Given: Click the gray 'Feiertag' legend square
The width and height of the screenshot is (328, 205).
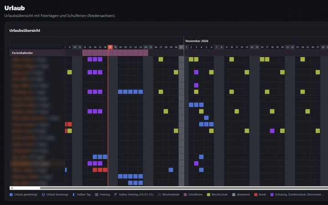Looking at the screenshot, I should coord(97,195).
